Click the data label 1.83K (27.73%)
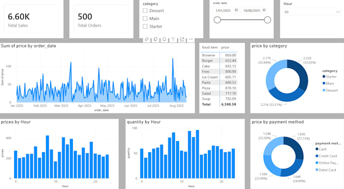 (x=304, y=137)
